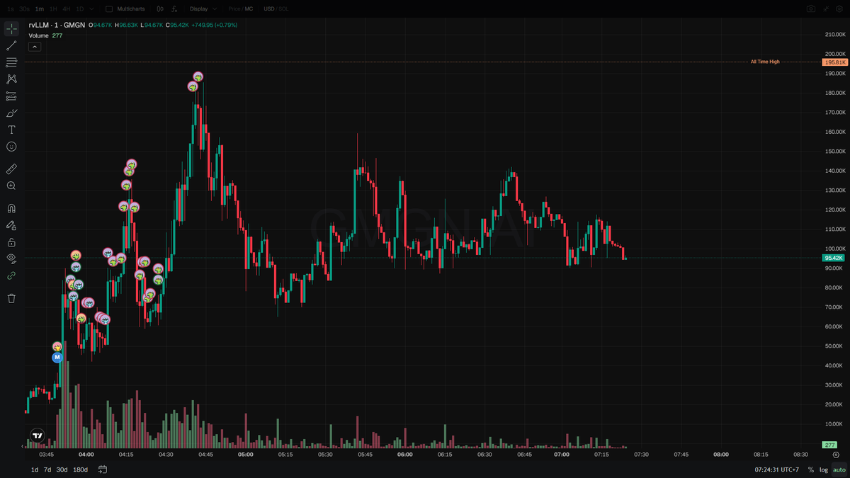
Task: Click the 06:00 time axis label
Action: tap(405, 455)
